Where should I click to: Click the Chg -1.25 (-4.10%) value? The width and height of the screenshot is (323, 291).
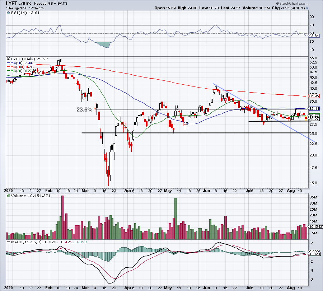[x=289, y=8]
